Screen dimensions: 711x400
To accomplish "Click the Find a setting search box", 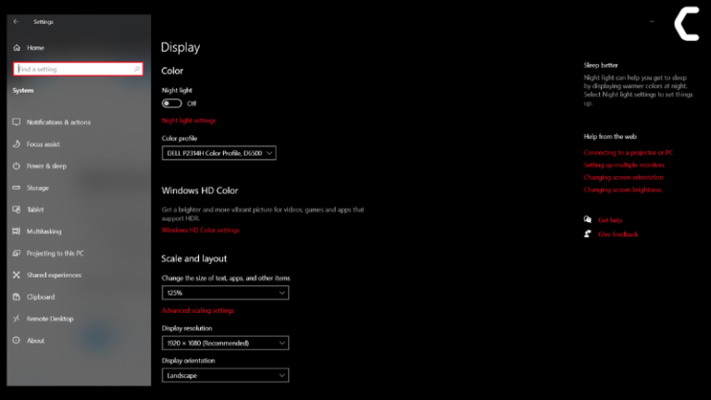I will [x=78, y=69].
